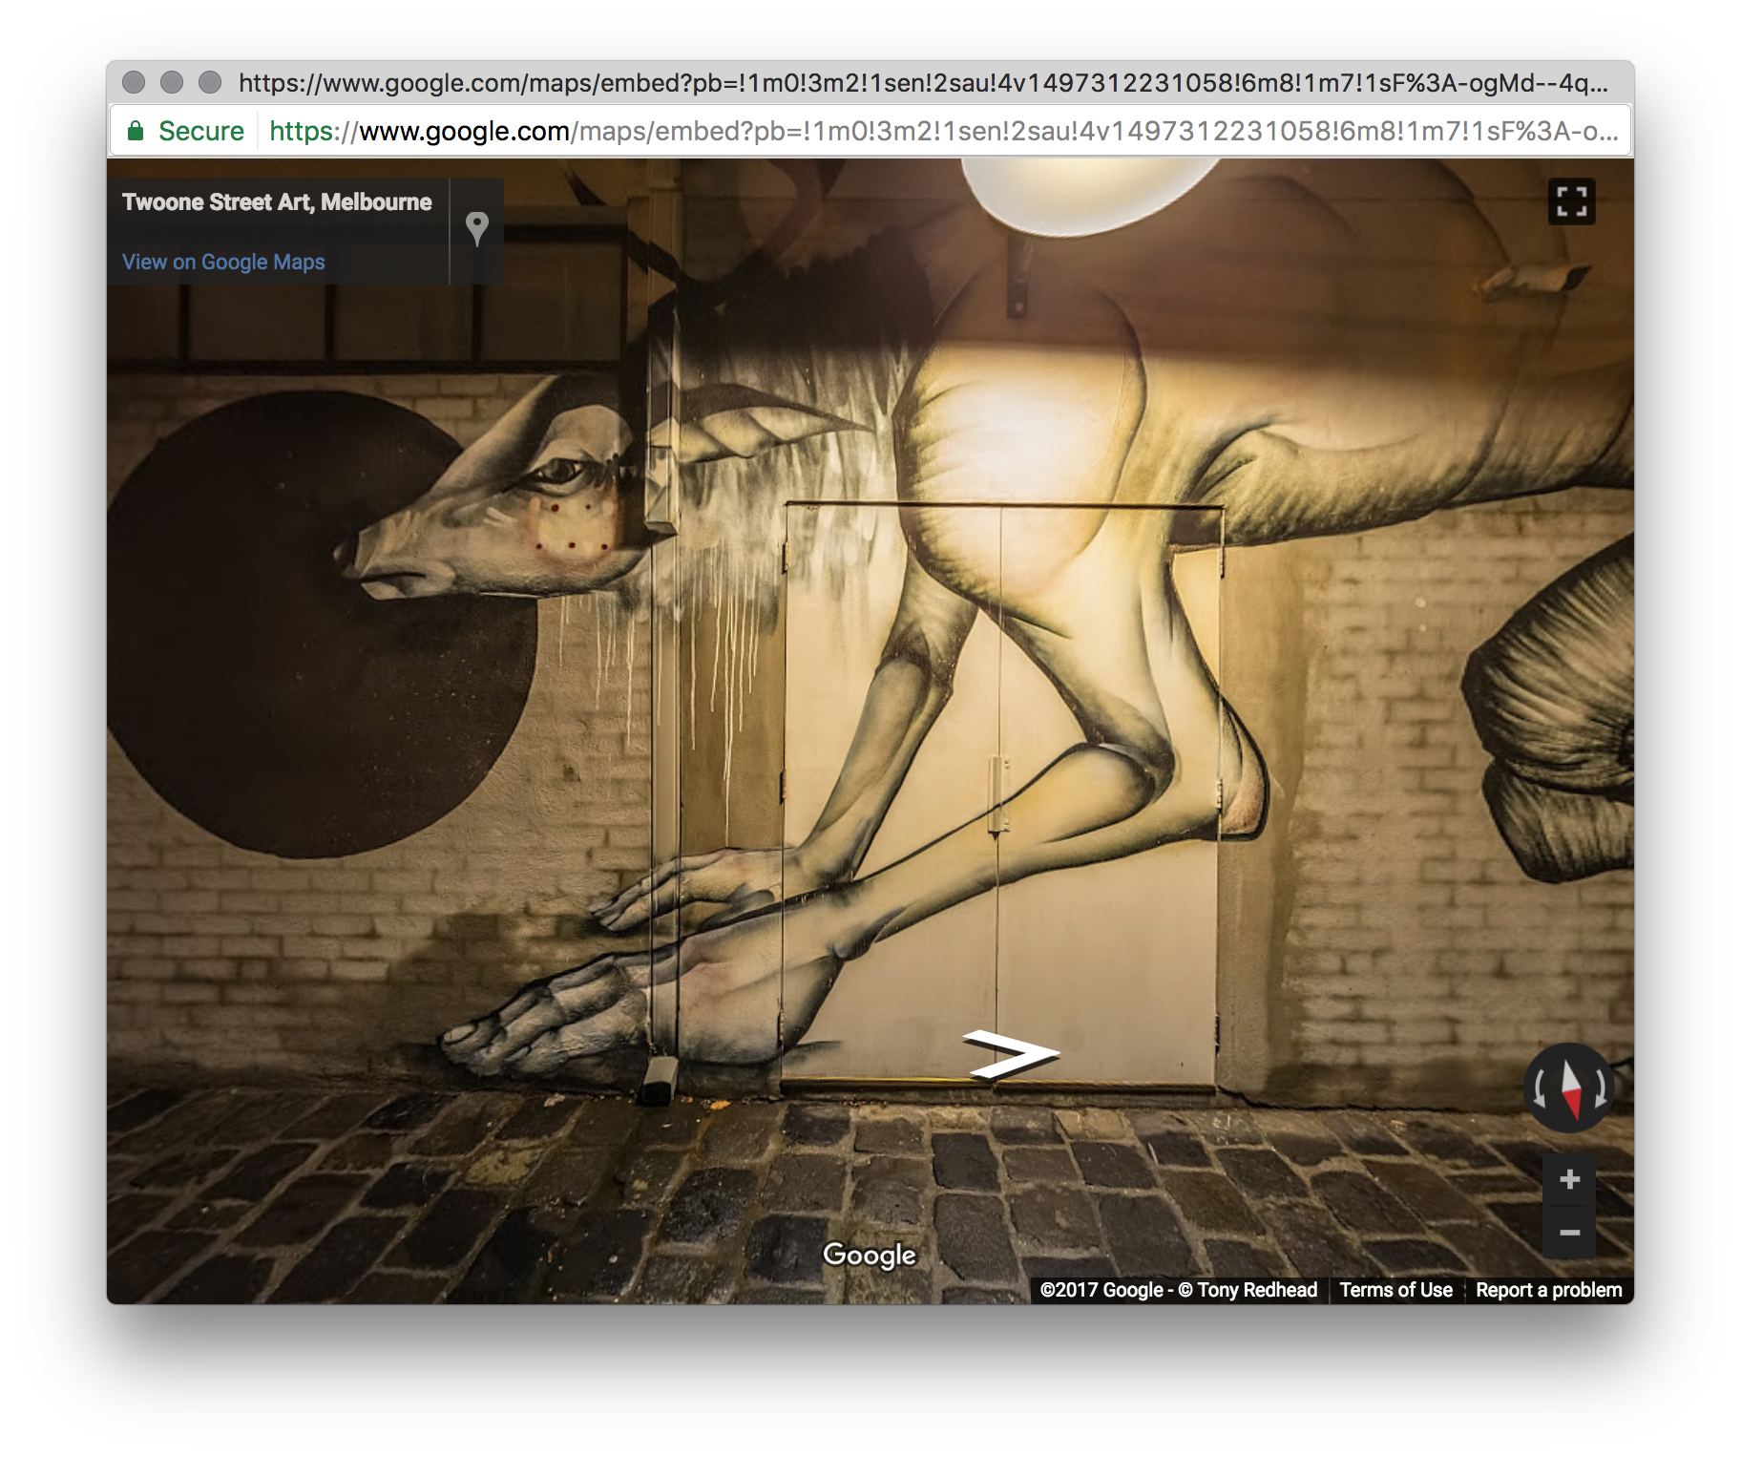Open 'View on Google Maps' link

click(223, 262)
